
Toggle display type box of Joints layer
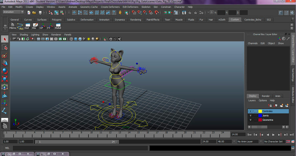[x=256, y=116]
